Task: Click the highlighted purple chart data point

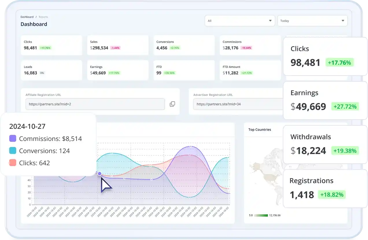Action: (x=99, y=174)
